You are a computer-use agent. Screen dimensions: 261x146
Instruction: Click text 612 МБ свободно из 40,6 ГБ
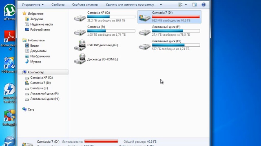171,21
